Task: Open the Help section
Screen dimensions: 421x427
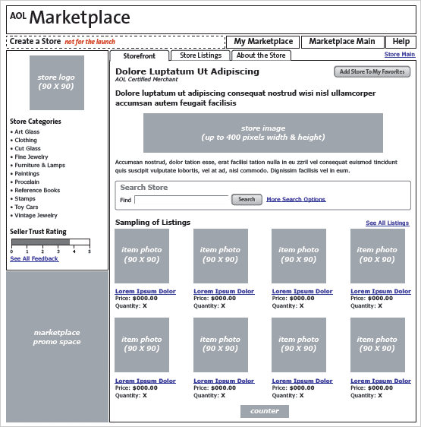Action: 401,42
